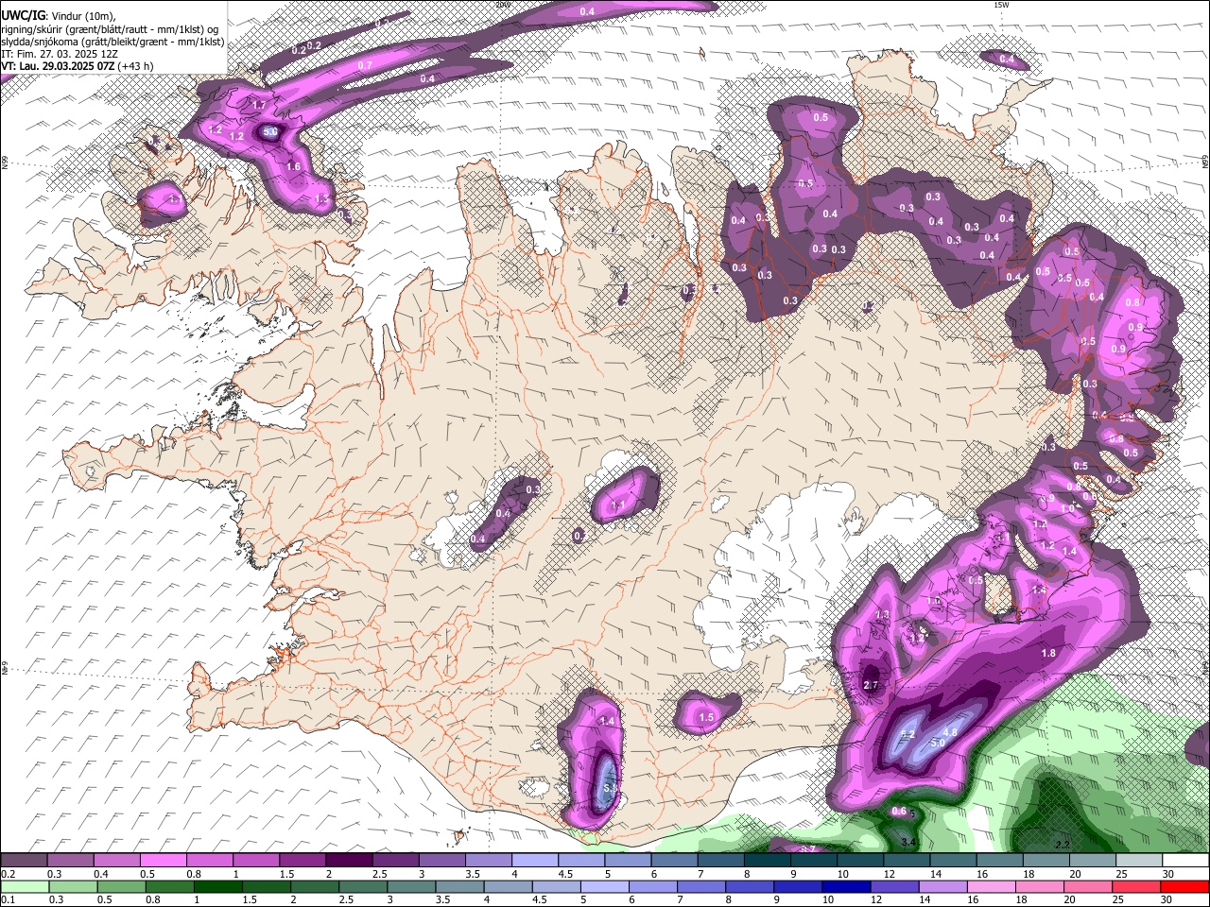Click the 'rigning/skúrir' legend description line
This screenshot has width=1210, height=907.
(x=110, y=28)
